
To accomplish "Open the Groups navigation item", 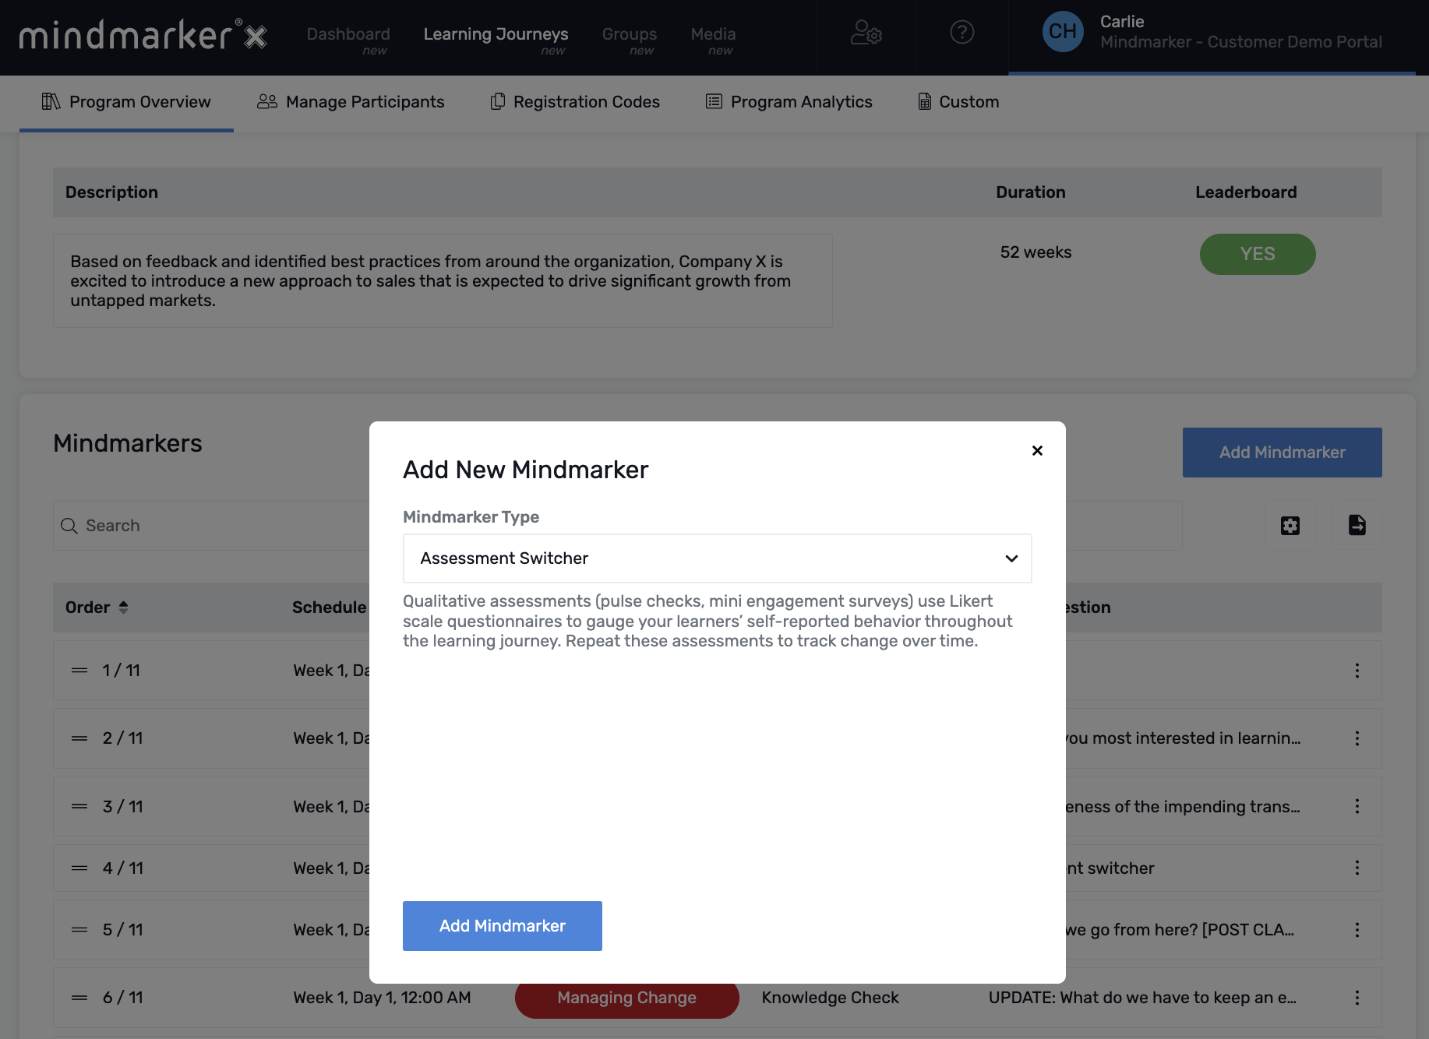I will tap(630, 34).
